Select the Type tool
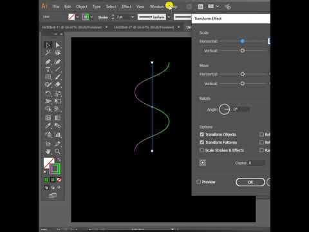 [x=48, y=70]
